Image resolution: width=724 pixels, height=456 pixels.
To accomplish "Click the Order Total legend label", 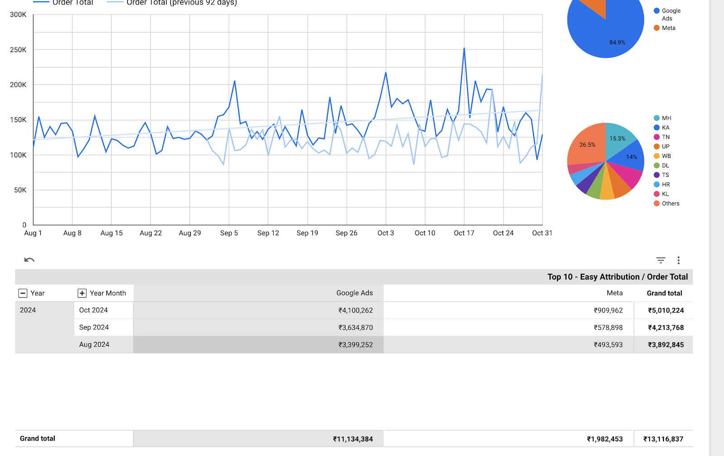I will click(72, 3).
